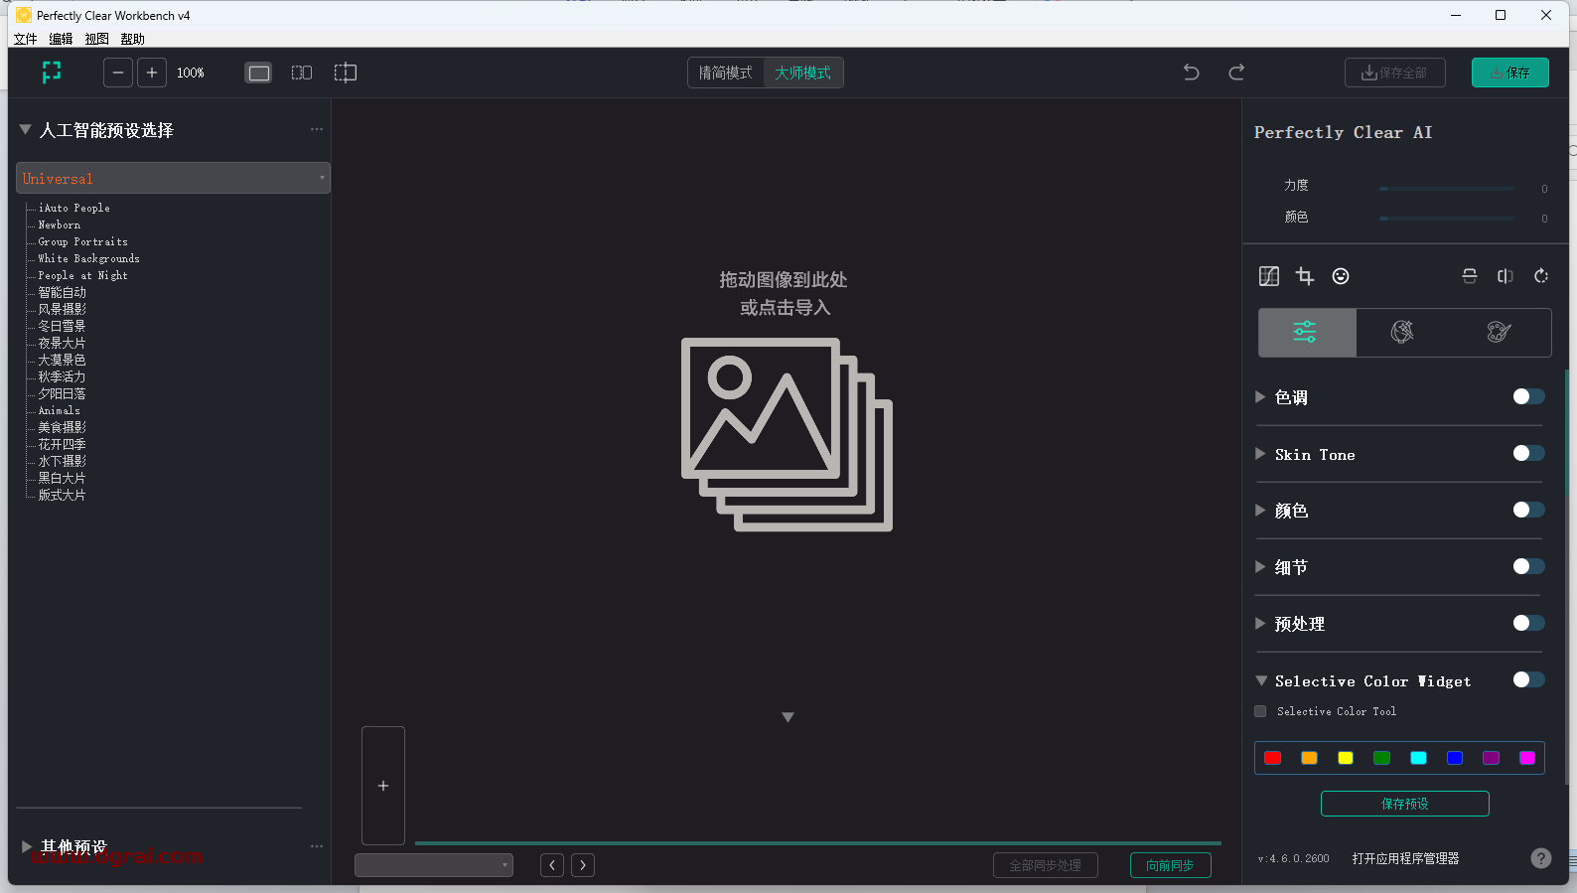Image resolution: width=1577 pixels, height=893 pixels.
Task: Switch to the face beautify tab
Action: pos(1402,332)
